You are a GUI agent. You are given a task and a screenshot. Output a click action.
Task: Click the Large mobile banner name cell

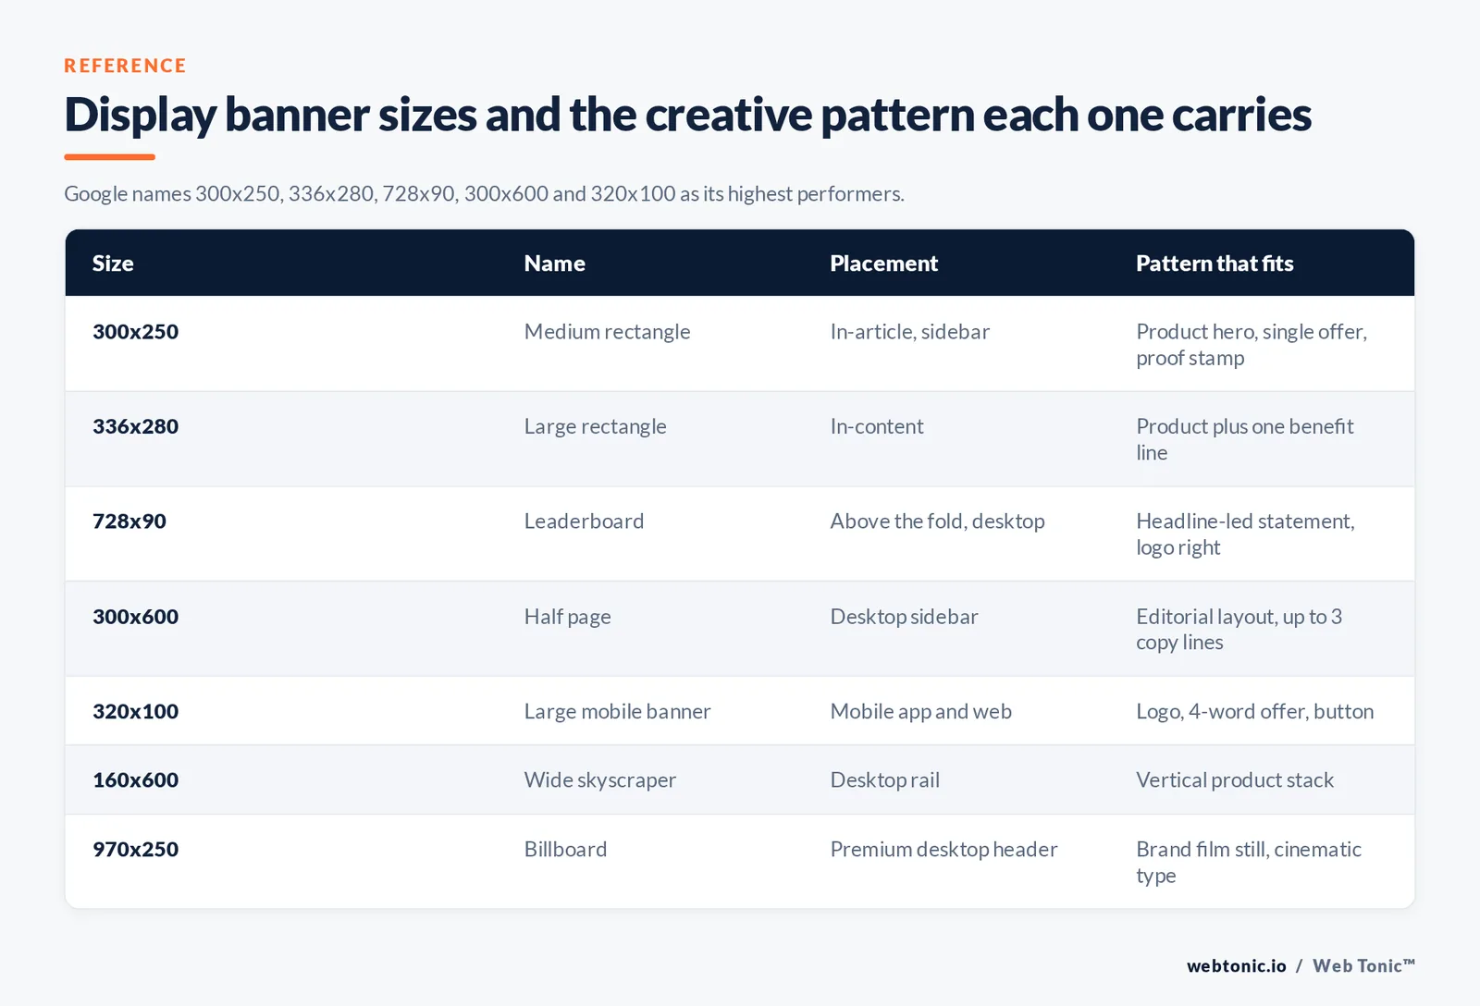pos(617,711)
